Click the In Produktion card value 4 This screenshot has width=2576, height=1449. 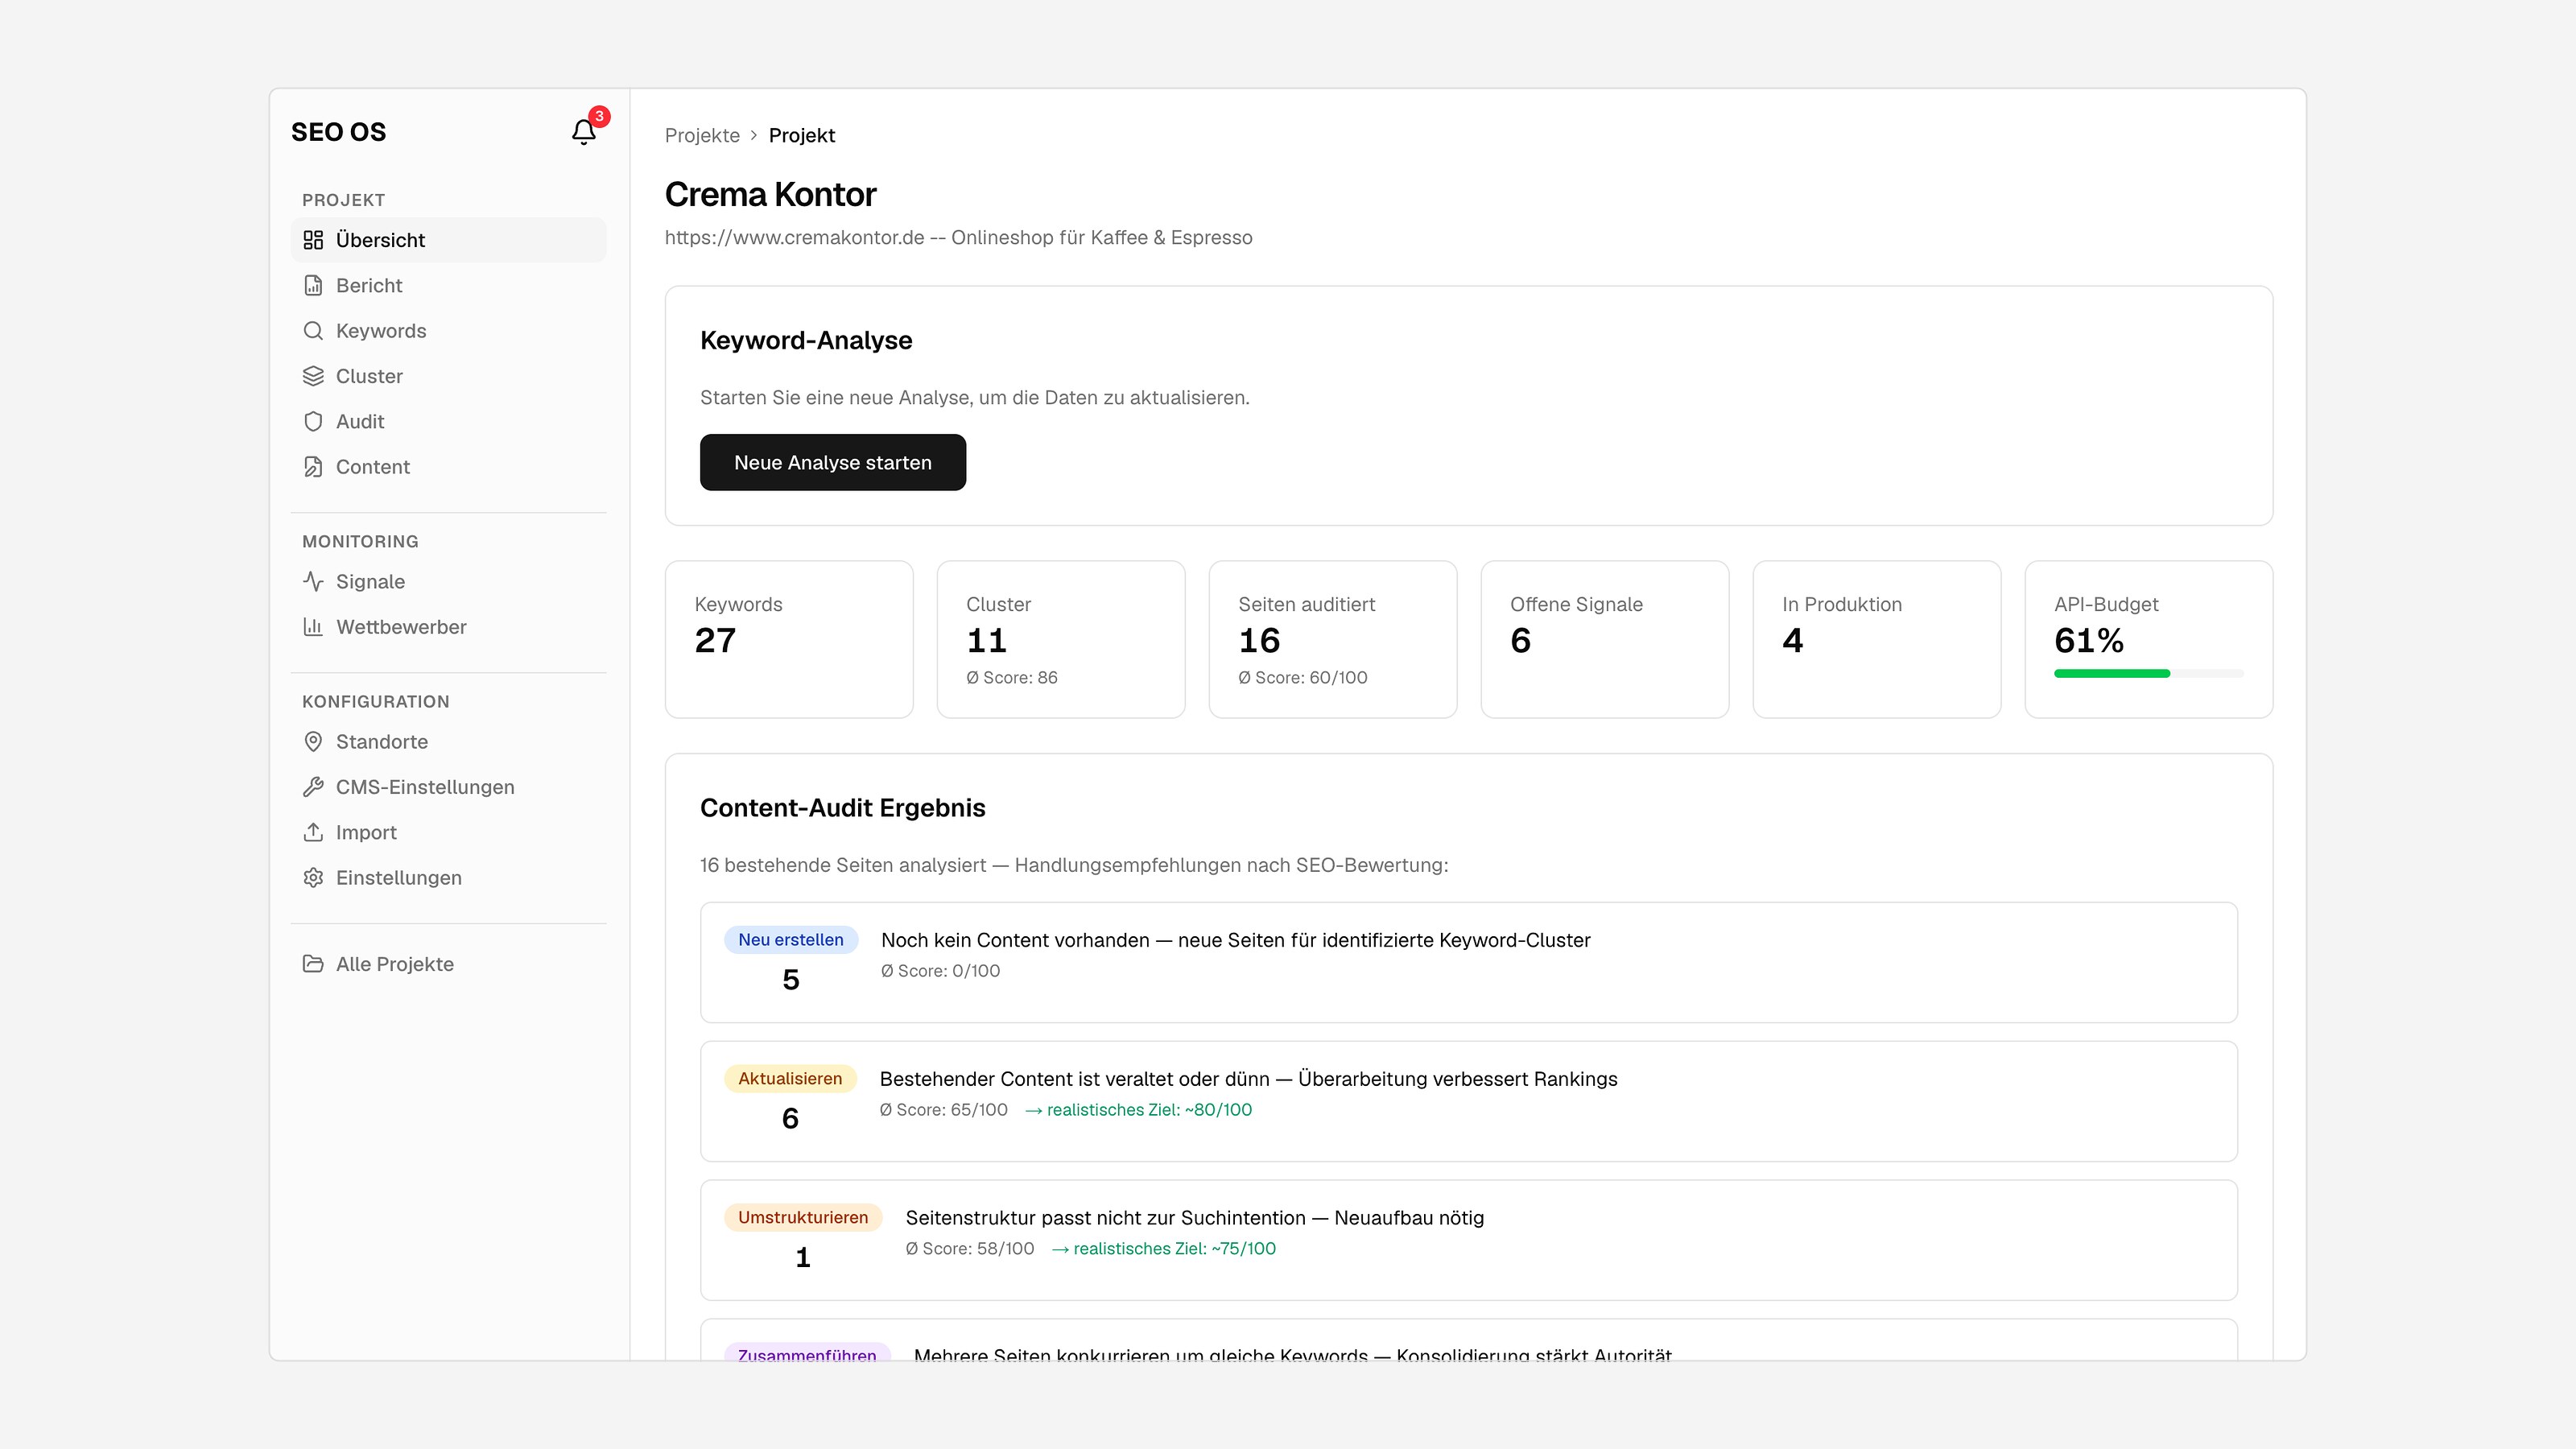pyautogui.click(x=1793, y=640)
